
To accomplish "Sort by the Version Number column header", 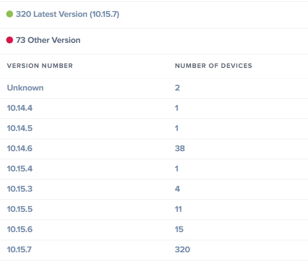I will [x=40, y=65].
